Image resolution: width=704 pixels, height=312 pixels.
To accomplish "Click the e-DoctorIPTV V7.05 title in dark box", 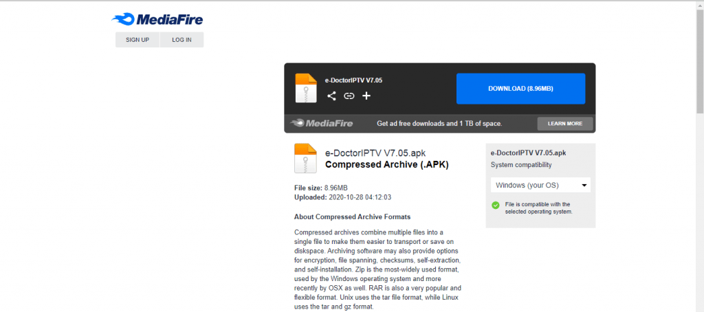I will pyautogui.click(x=353, y=80).
